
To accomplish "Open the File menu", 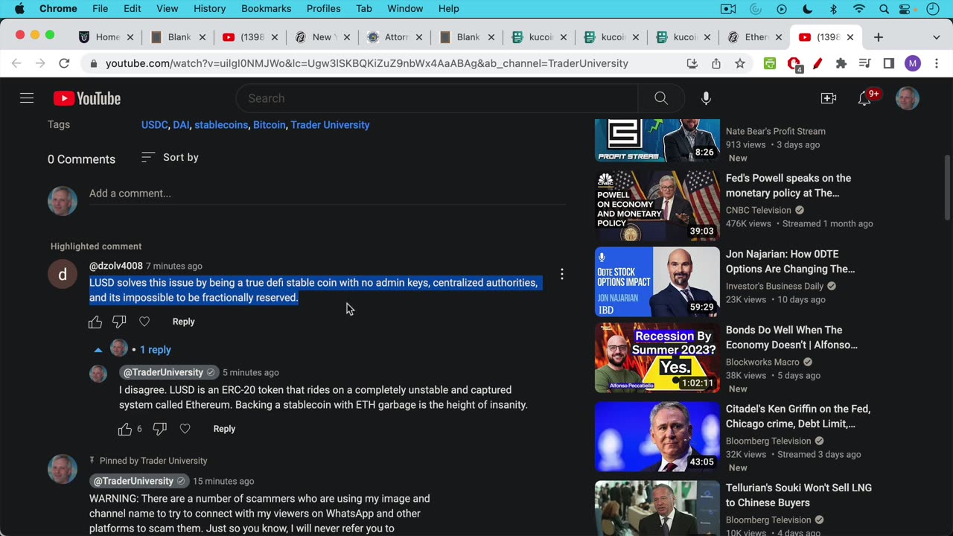I will click(100, 9).
